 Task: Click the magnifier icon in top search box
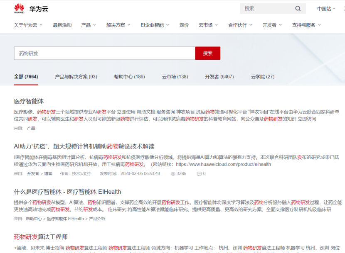(298, 9)
